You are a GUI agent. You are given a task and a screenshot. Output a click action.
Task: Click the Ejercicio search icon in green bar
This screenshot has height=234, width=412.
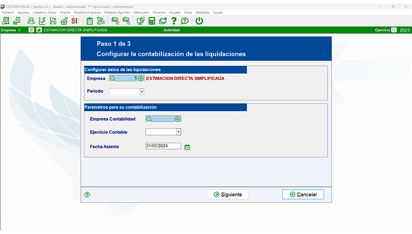pyautogui.click(x=394, y=30)
